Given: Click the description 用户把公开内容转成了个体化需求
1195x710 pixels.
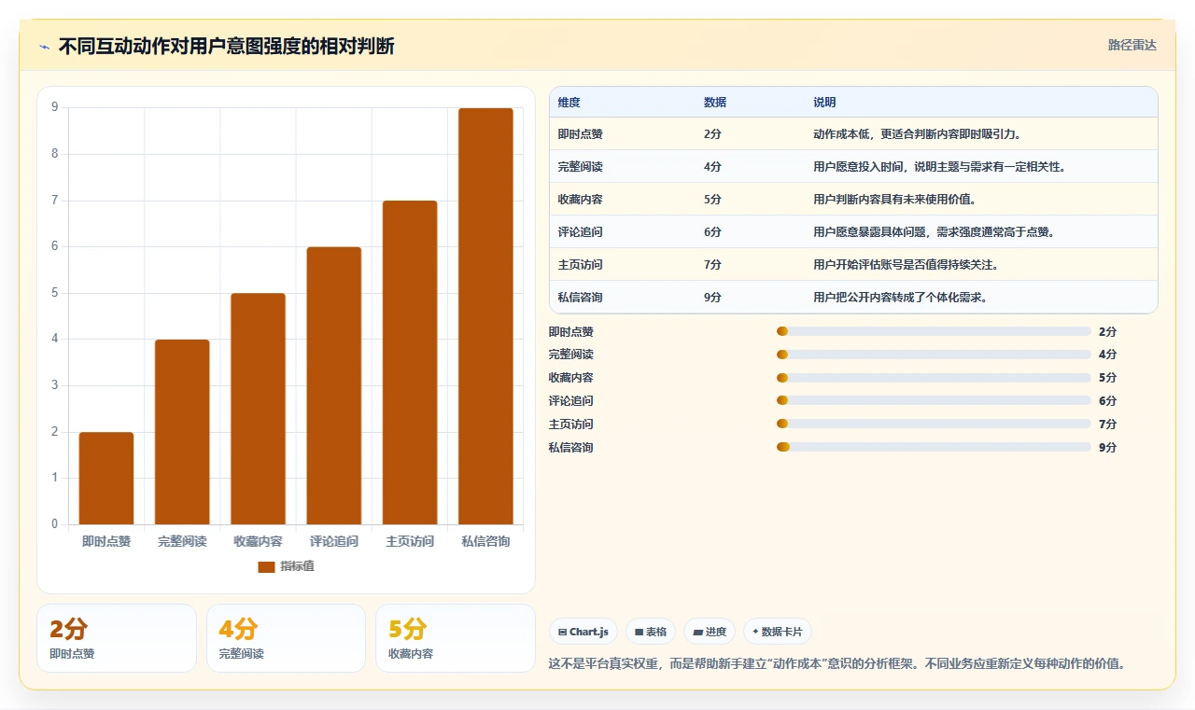Looking at the screenshot, I should click(900, 298).
